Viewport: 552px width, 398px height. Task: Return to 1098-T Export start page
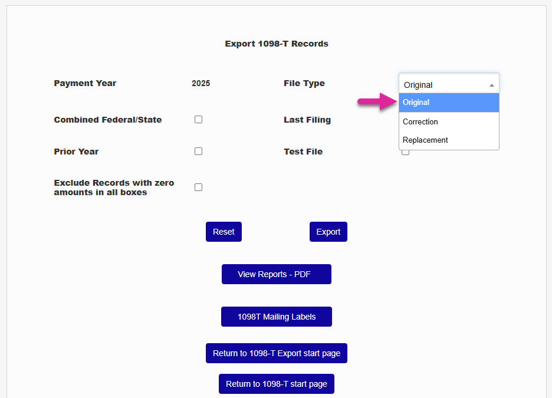click(276, 353)
